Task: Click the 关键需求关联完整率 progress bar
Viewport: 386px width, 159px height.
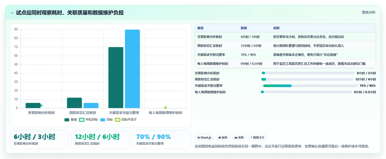Action: pyautogui.click(x=310, y=86)
